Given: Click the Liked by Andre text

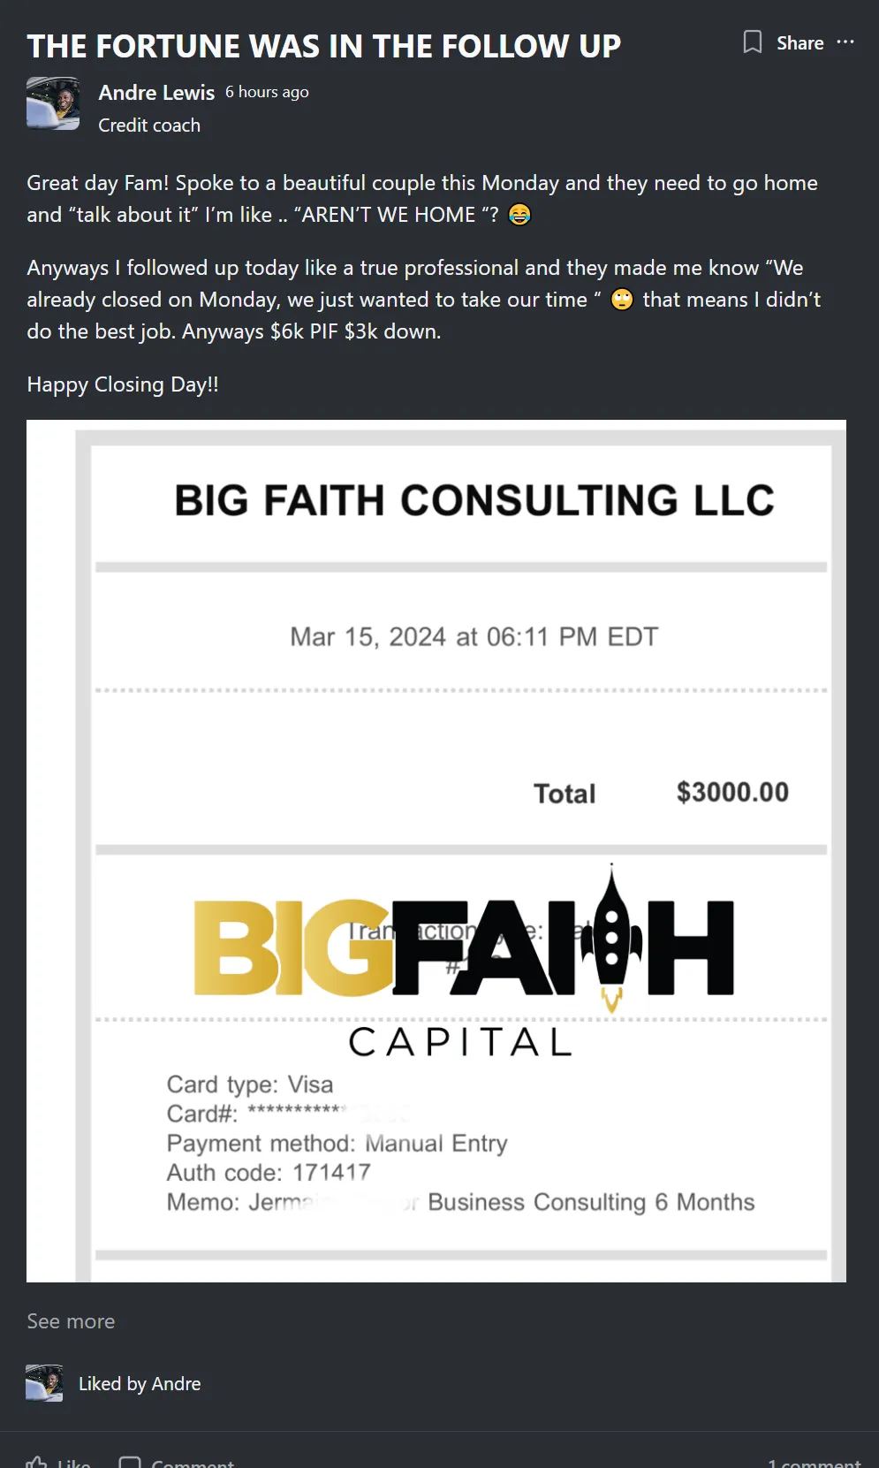Looking at the screenshot, I should [140, 1384].
